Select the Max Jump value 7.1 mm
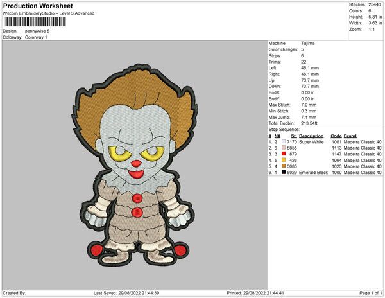 (309, 117)
